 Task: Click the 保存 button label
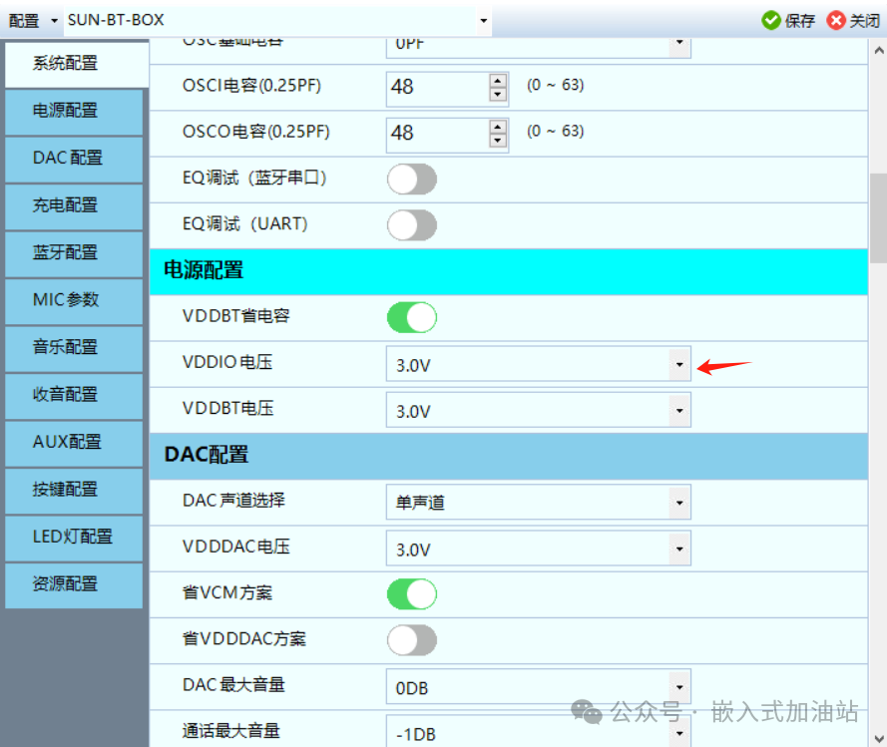tap(799, 21)
